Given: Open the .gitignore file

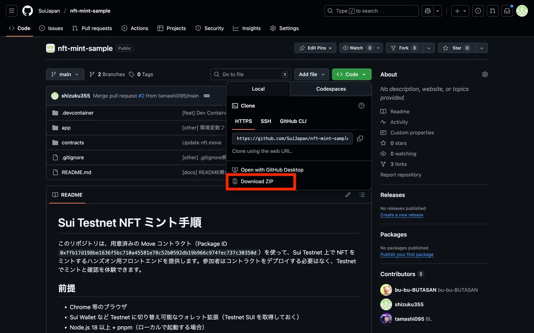Looking at the screenshot, I should pos(73,157).
